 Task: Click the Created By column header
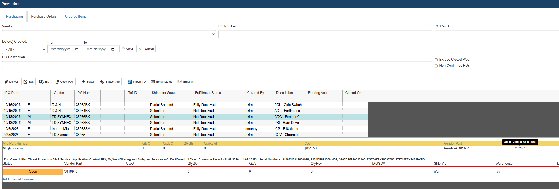[258, 96]
